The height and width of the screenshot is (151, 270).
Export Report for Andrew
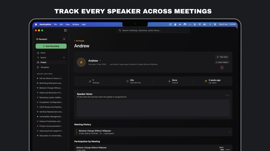pos(222,62)
